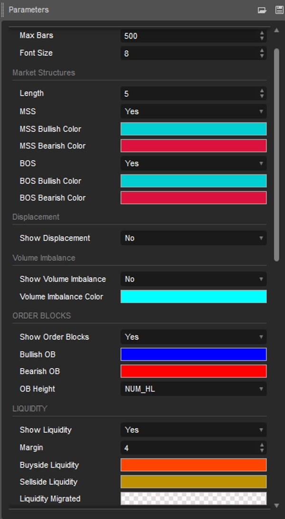This screenshot has width=285, height=519.
Task: Decrease the Margin value with the down arrow
Action: (262, 450)
